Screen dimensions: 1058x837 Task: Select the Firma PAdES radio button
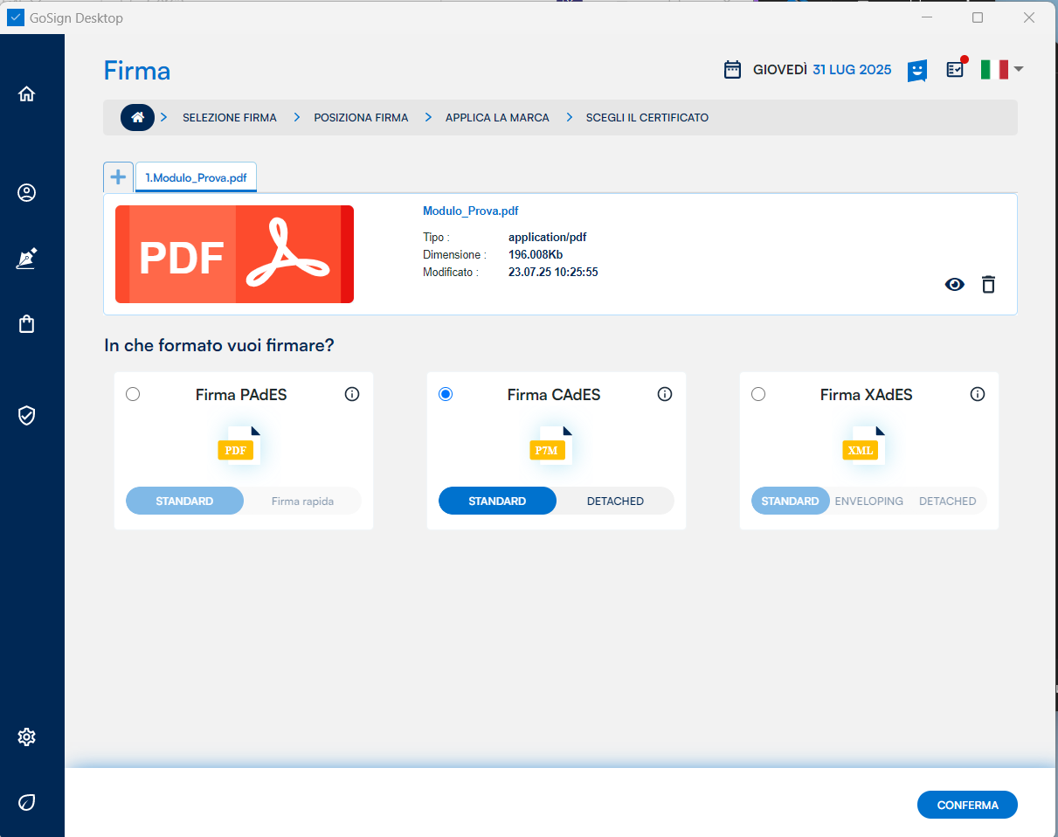click(133, 394)
